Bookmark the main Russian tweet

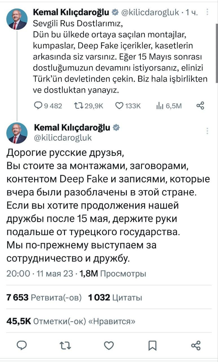click(152, 345)
